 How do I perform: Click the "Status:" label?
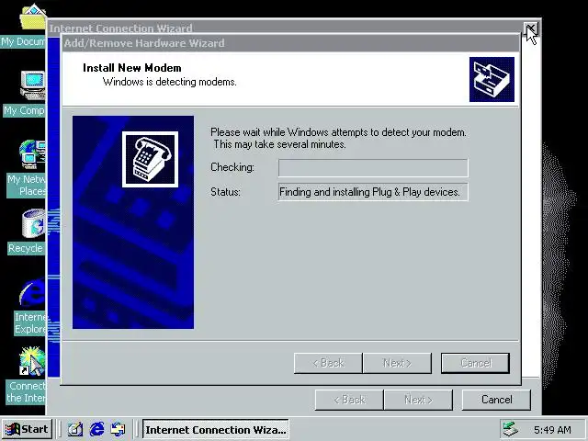225,192
